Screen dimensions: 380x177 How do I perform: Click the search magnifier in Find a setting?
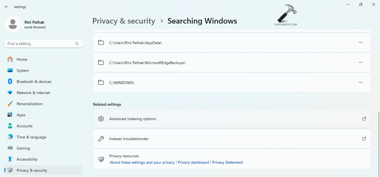(x=77, y=44)
